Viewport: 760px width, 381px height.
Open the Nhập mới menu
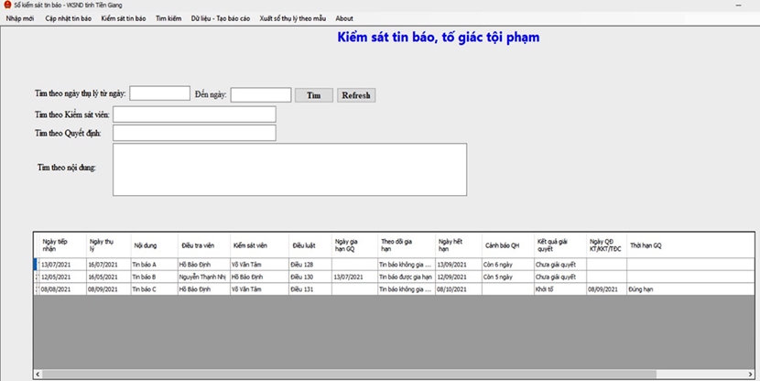point(19,18)
